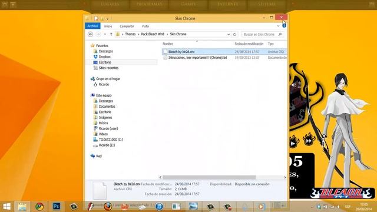This screenshot has width=377, height=212.
Task: Open the SISTEMA dock menu
Action: coord(267,4)
